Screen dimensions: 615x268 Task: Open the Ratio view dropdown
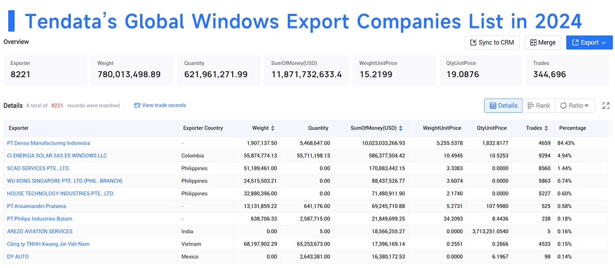coord(575,105)
